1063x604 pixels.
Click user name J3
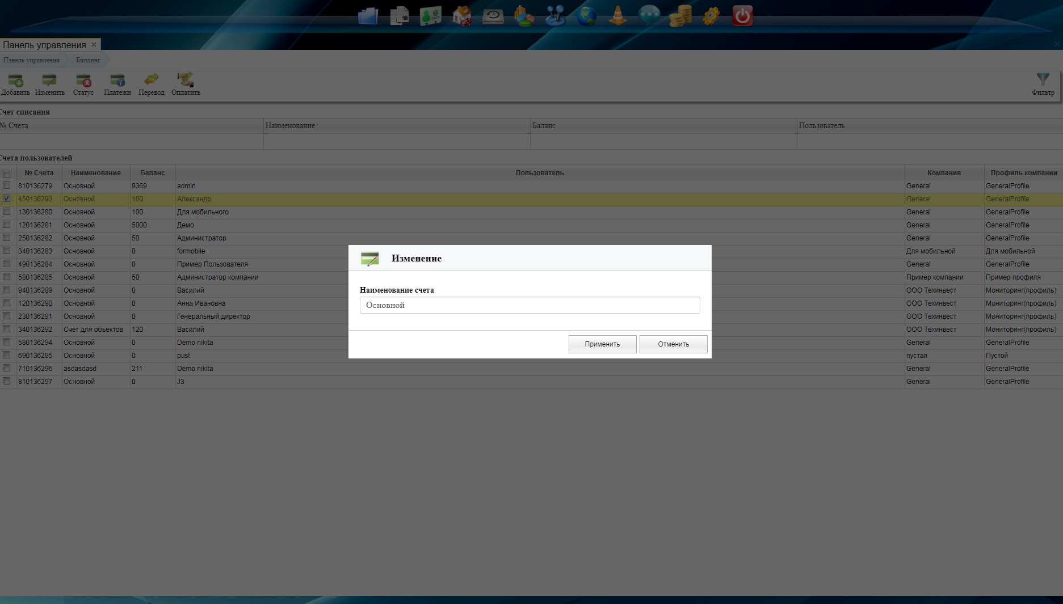pos(180,382)
